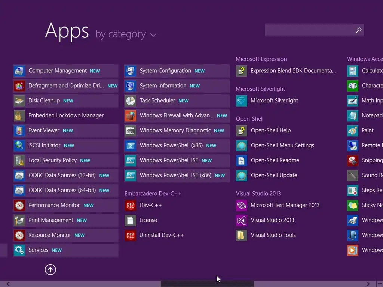The width and height of the screenshot is (383, 287).
Task: Open Disk Cleanup icon
Action: point(19,101)
